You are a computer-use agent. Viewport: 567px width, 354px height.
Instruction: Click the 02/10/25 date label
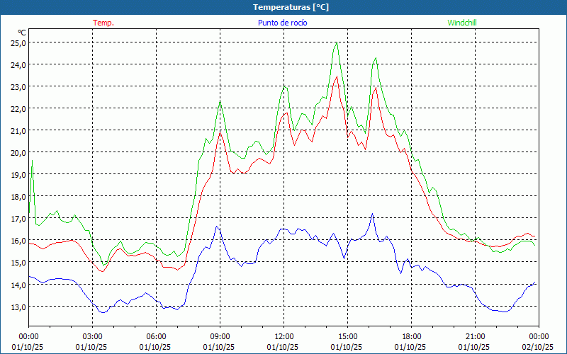coord(539,347)
